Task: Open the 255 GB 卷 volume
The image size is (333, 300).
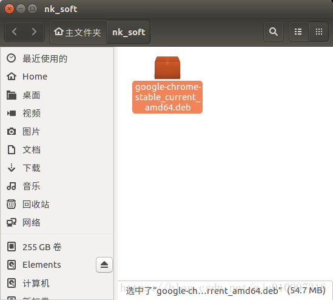Action: (x=57, y=247)
